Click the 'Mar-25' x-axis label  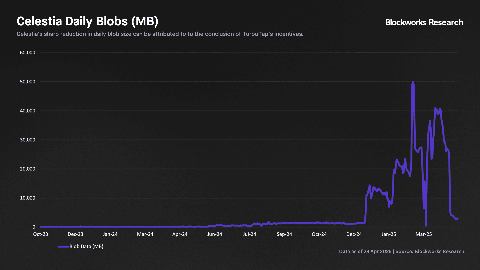tap(424, 234)
